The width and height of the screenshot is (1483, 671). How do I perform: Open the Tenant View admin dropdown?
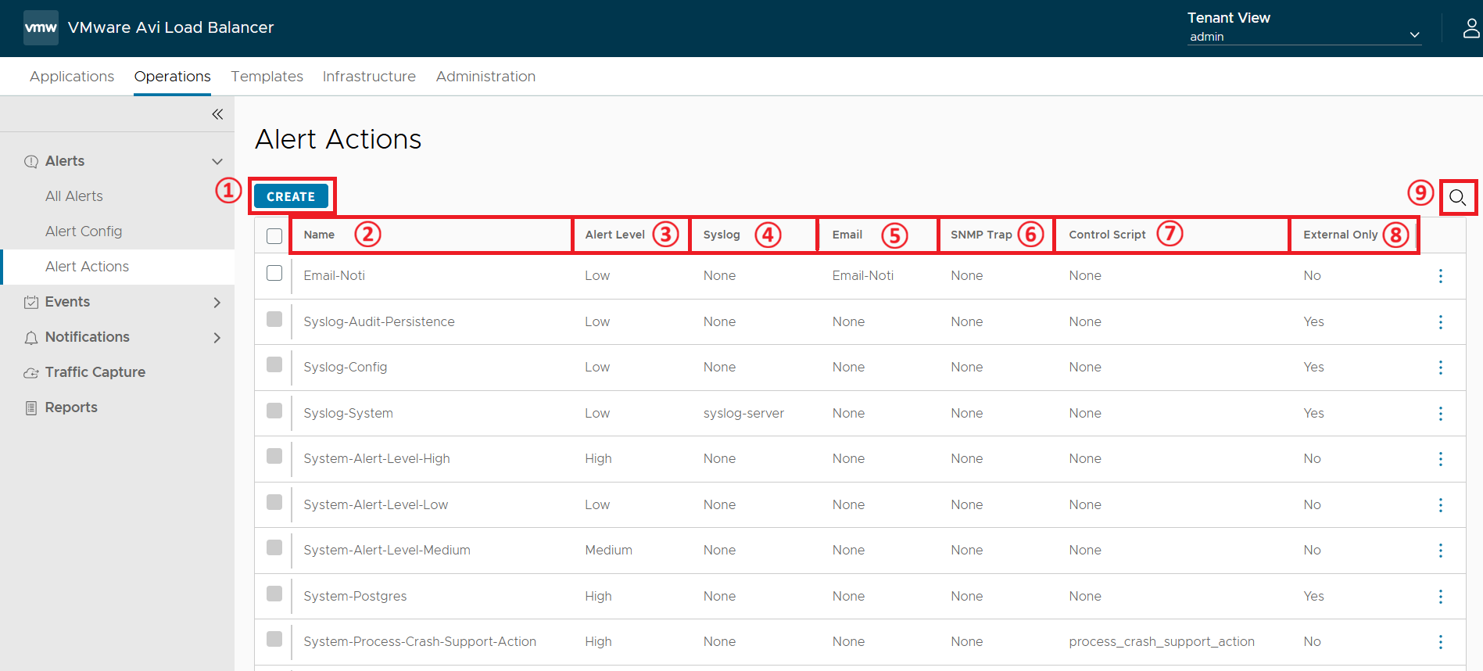[x=1304, y=36]
